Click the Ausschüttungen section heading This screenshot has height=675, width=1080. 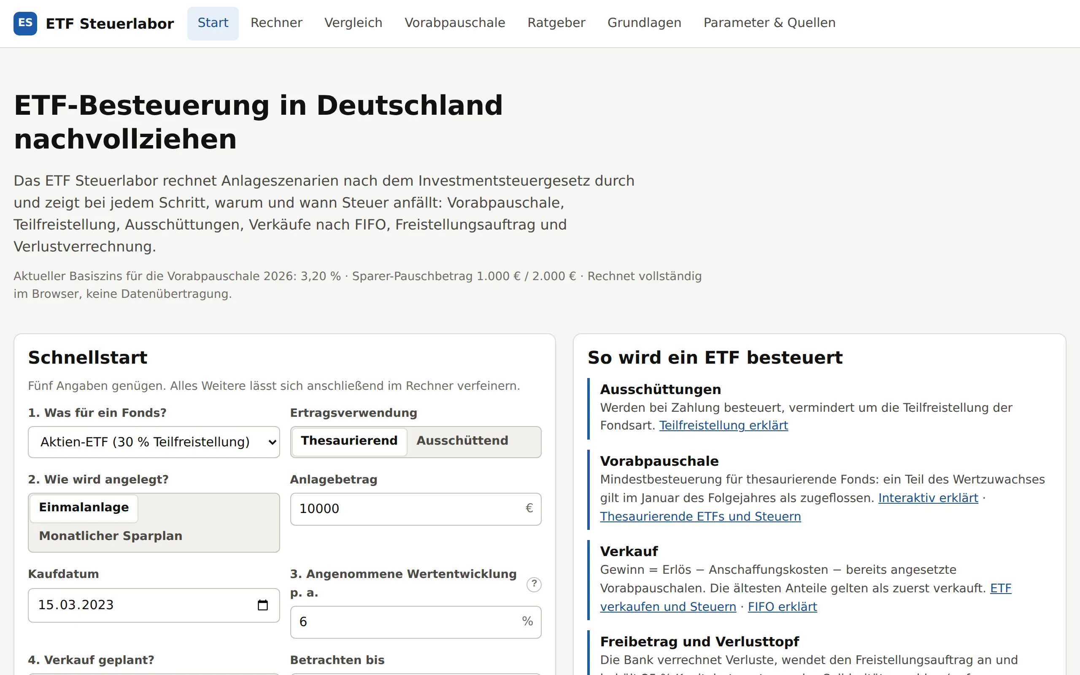click(x=661, y=389)
